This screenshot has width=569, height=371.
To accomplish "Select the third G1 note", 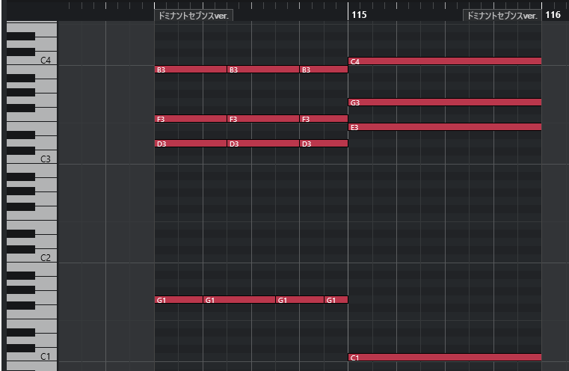I will [300, 300].
